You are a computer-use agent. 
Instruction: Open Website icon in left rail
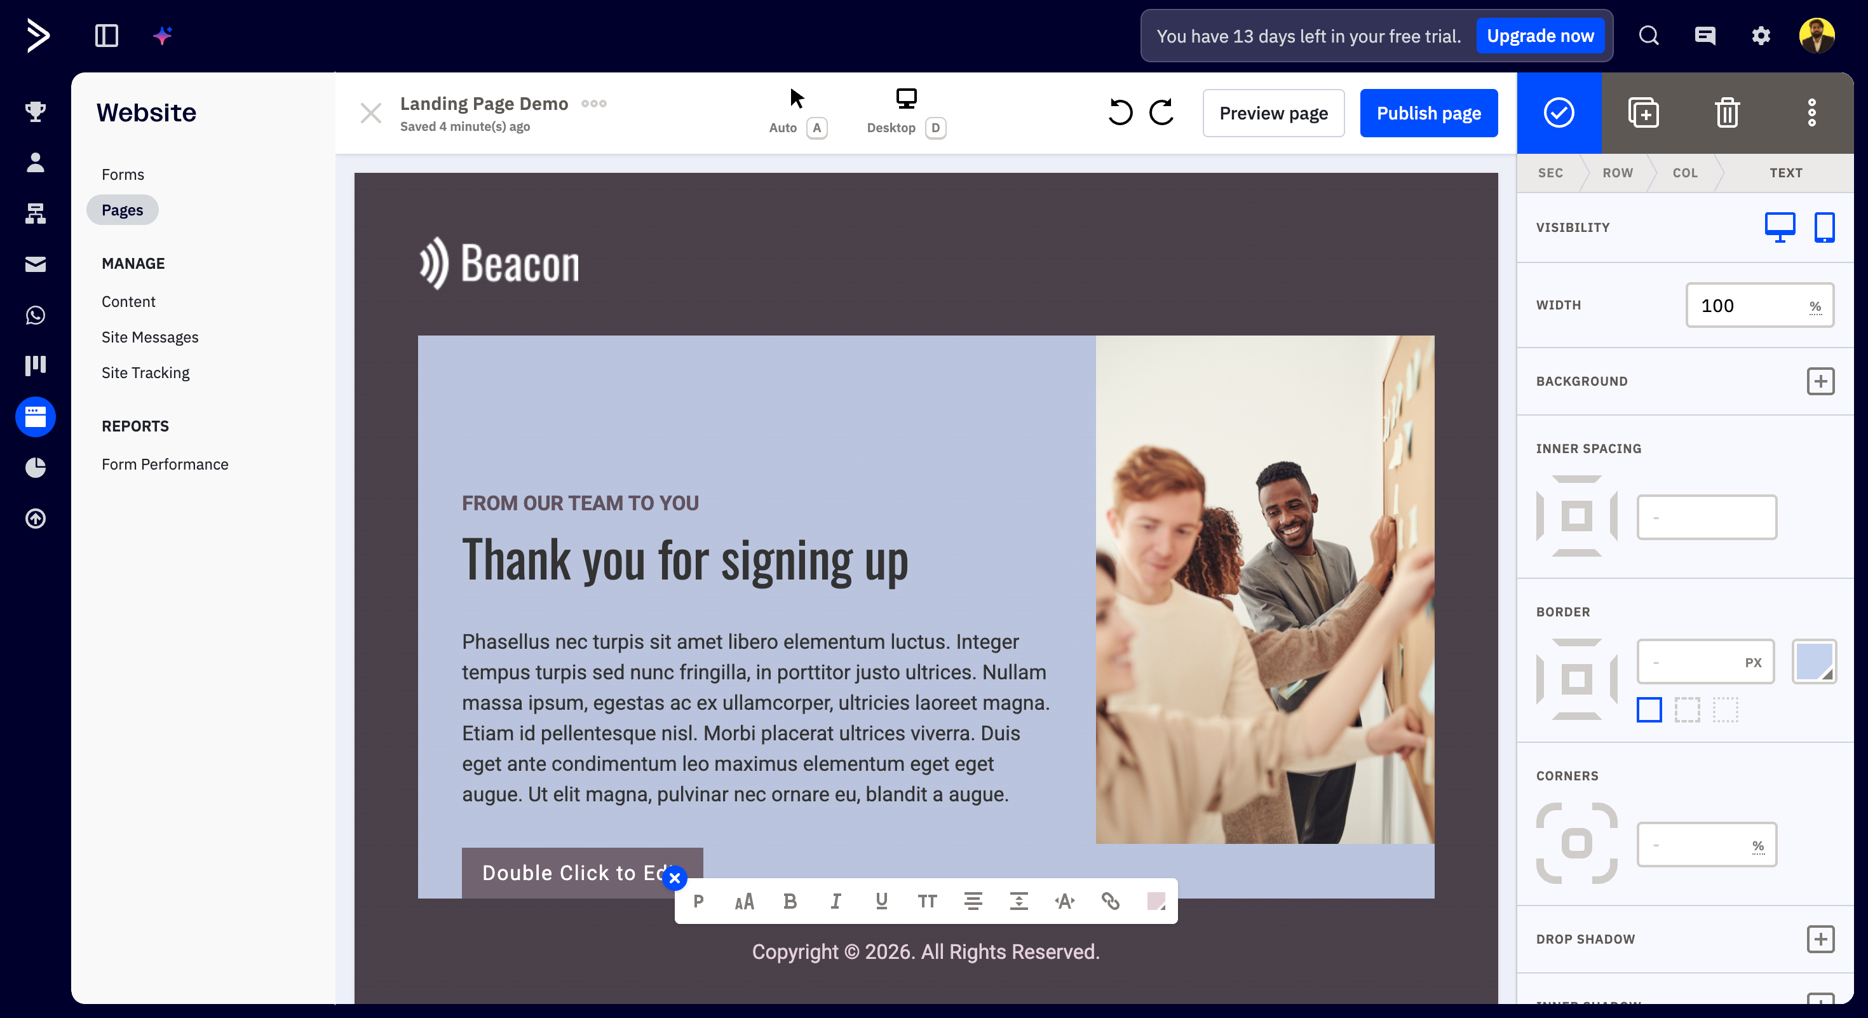pyautogui.click(x=36, y=417)
